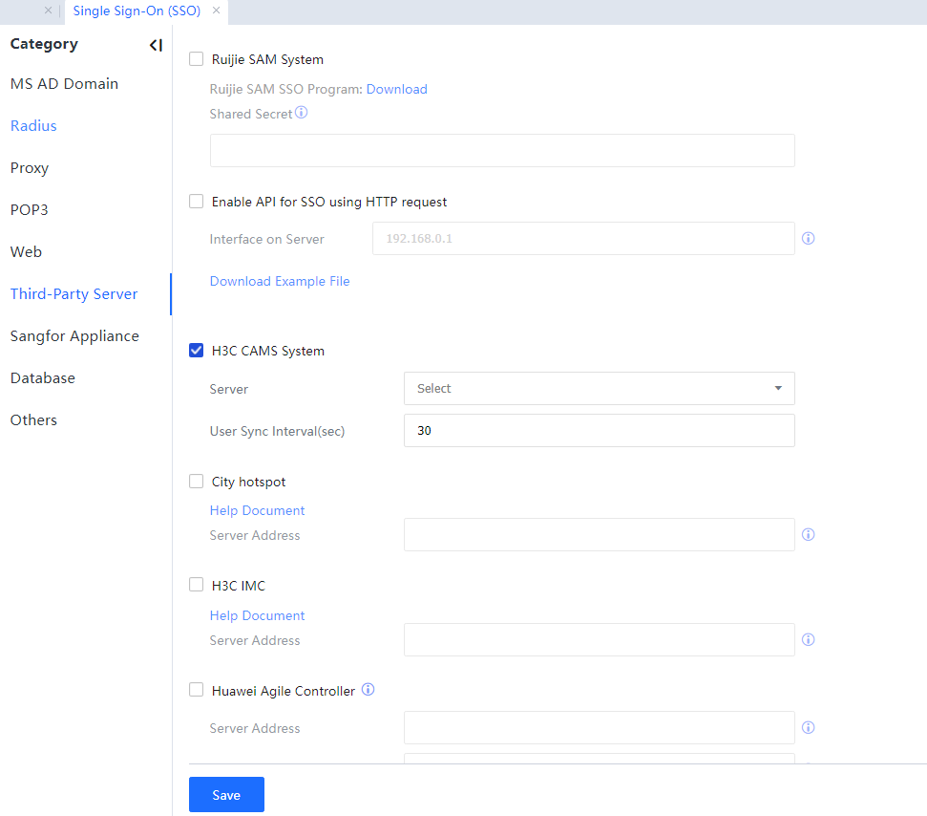The image size is (927, 816).
Task: Collapse the Category sidebar panel
Action: (x=156, y=45)
